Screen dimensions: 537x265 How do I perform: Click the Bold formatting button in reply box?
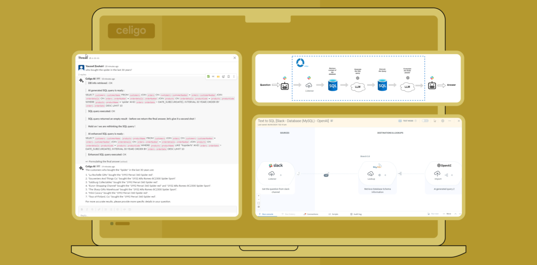coord(82,209)
